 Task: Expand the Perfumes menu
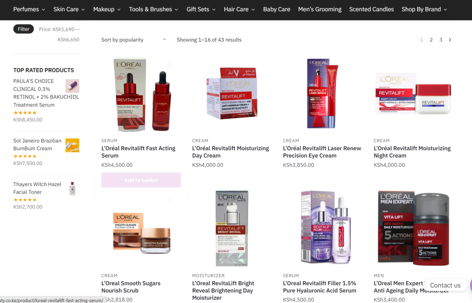pos(29,9)
